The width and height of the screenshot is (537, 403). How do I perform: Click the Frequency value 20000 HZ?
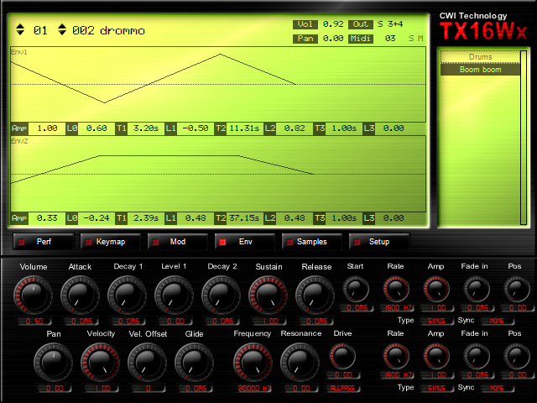click(253, 389)
